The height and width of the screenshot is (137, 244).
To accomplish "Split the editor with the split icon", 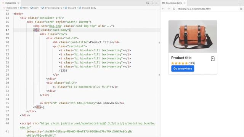I will 152,3.
